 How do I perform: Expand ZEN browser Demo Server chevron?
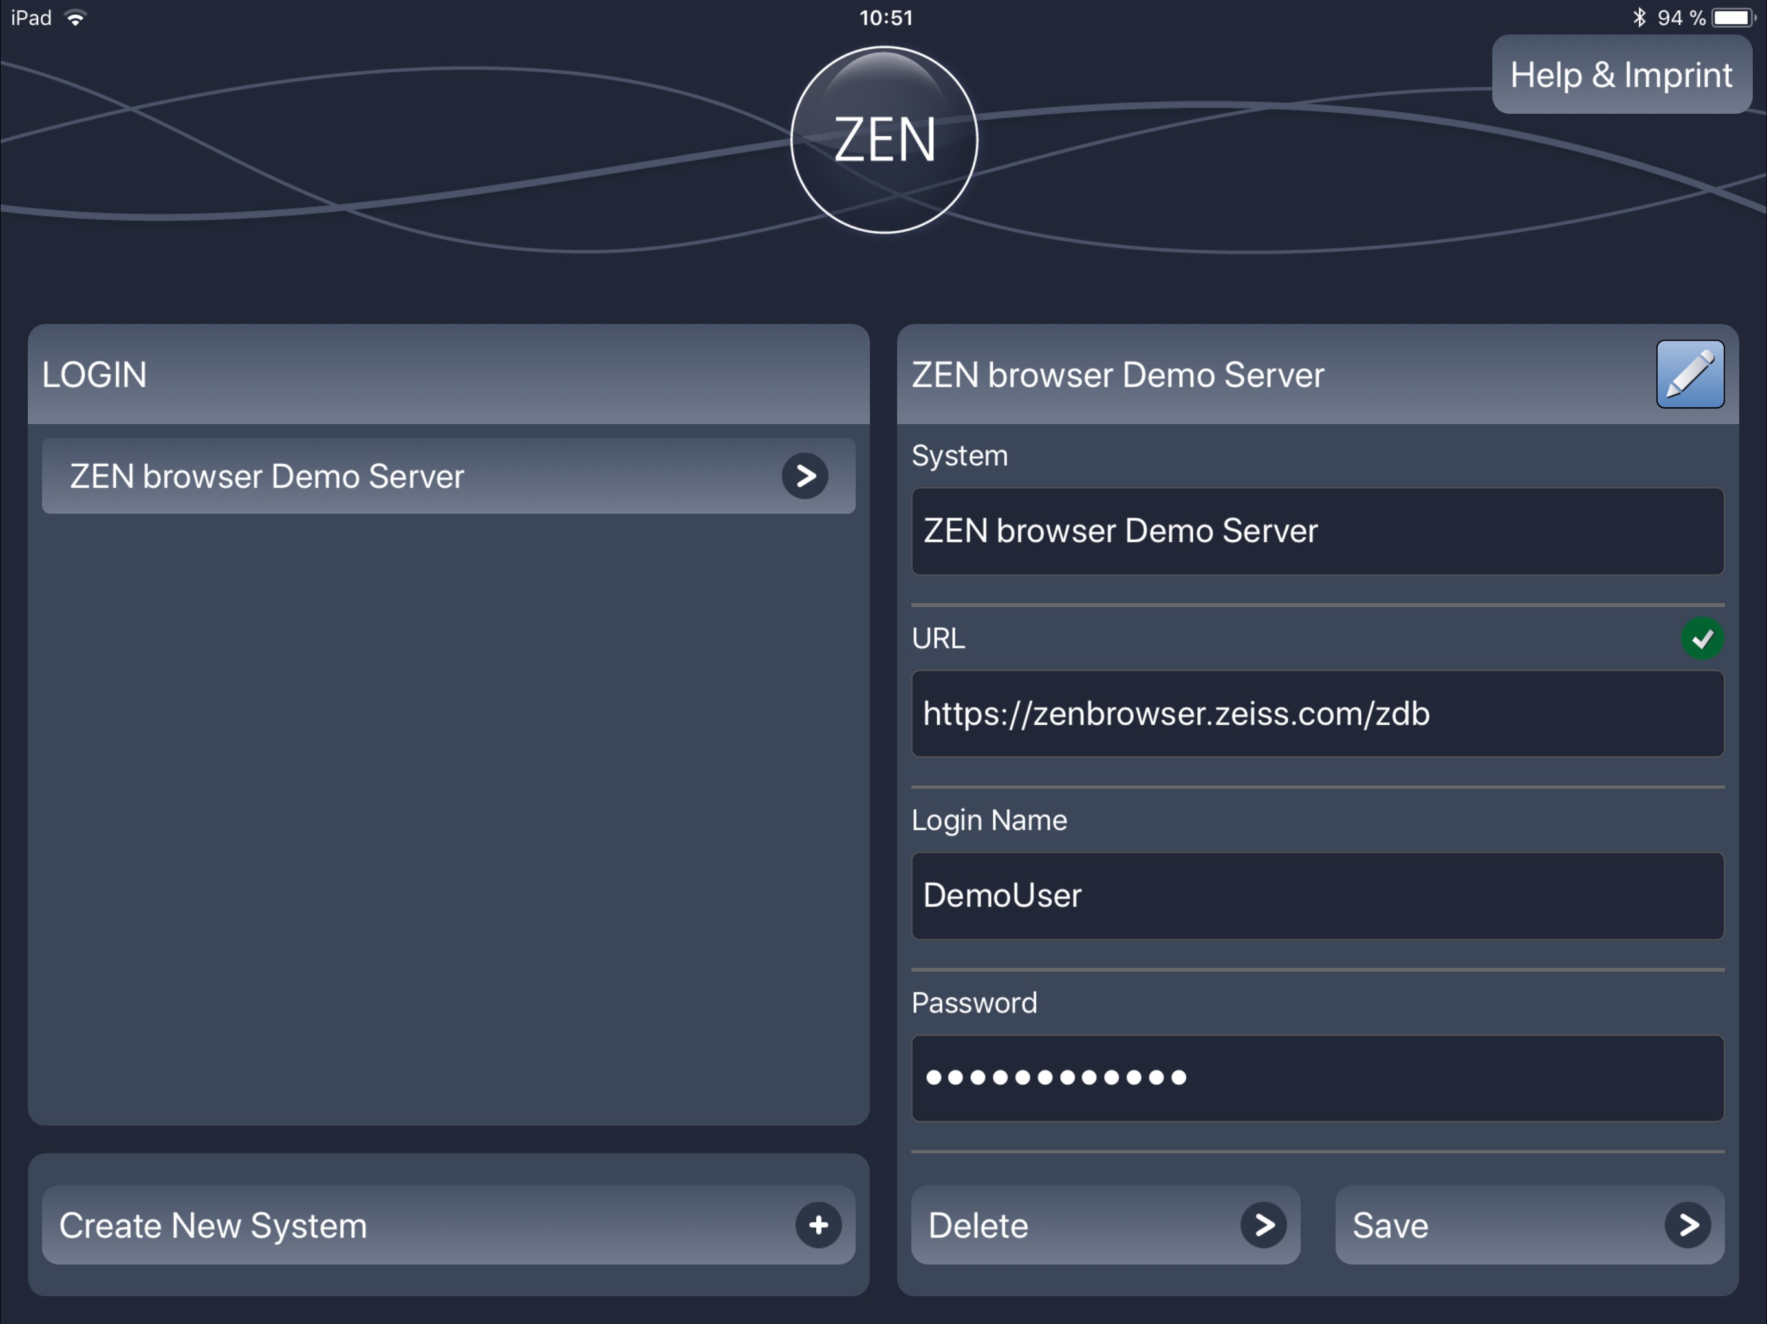(x=805, y=476)
